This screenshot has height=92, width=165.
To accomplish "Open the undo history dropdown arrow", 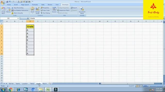I will (x=11, y=2).
